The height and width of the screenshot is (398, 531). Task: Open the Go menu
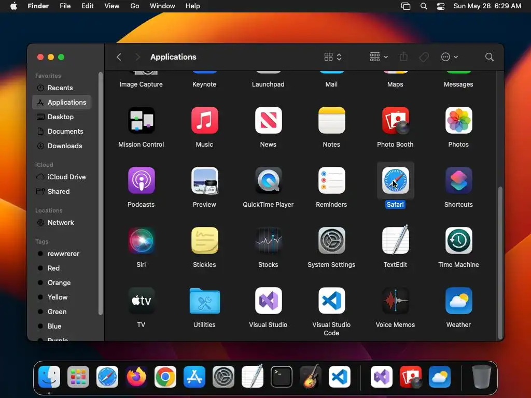click(135, 6)
